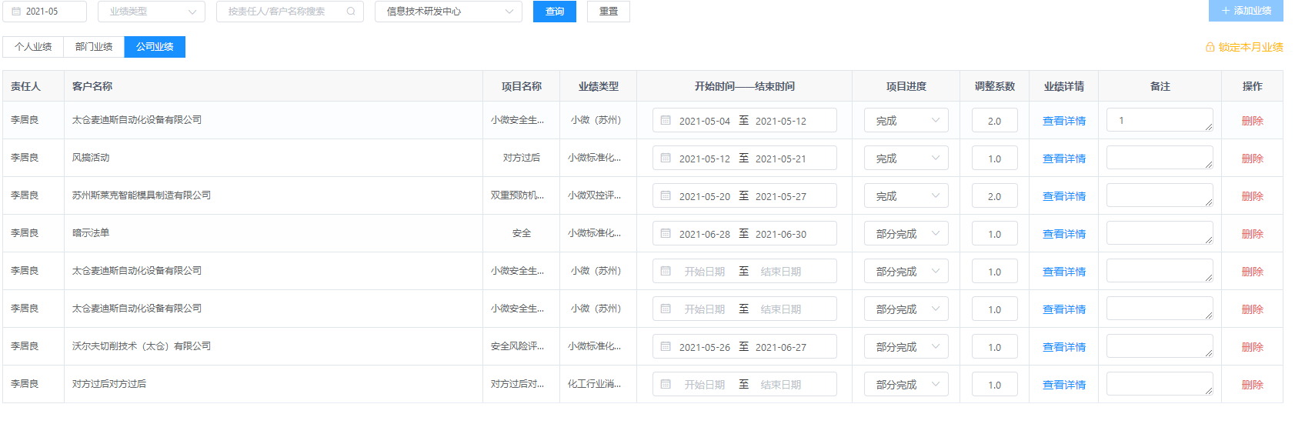This screenshot has width=1295, height=424.
Task: Open 完成 progress dropdown for 风搞活动
Action: 906,159
